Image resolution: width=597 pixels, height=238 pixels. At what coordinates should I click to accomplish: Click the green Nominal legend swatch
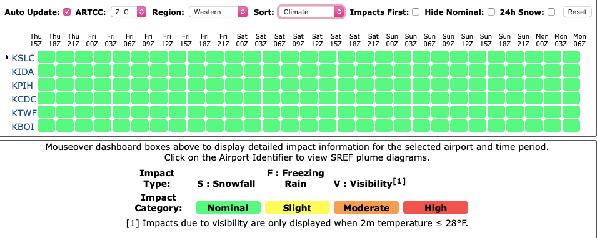[x=228, y=207]
